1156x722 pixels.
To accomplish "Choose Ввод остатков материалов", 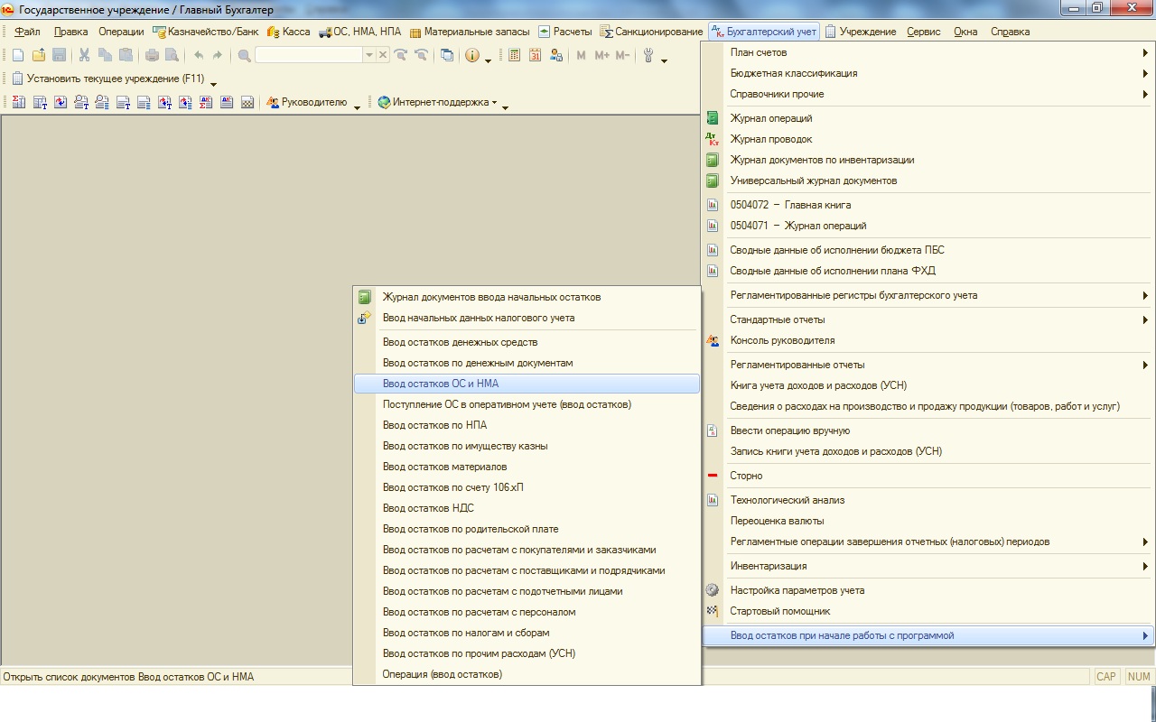I will click(x=444, y=467).
